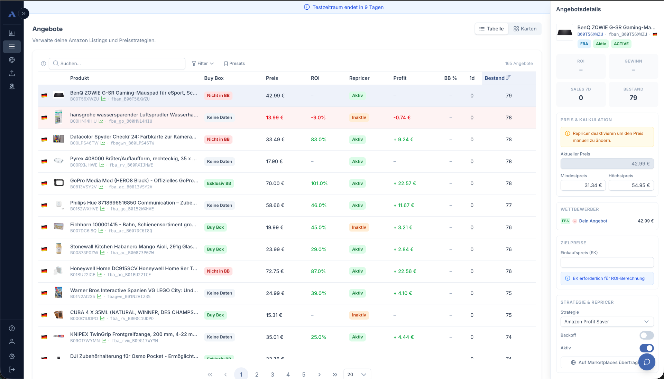
Task: Switch to the Karten view
Action: [x=525, y=29]
